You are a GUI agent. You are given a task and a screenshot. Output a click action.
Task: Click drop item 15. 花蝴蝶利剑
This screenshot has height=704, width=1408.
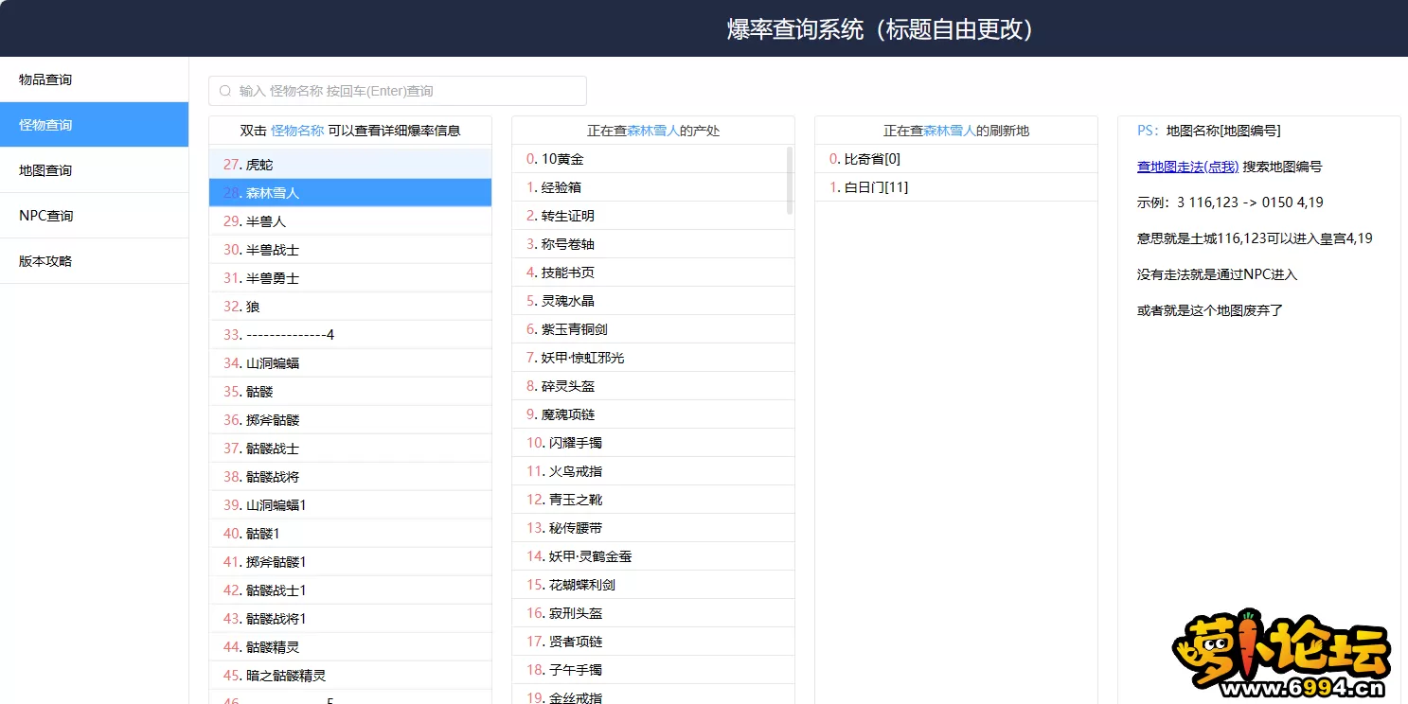click(653, 585)
